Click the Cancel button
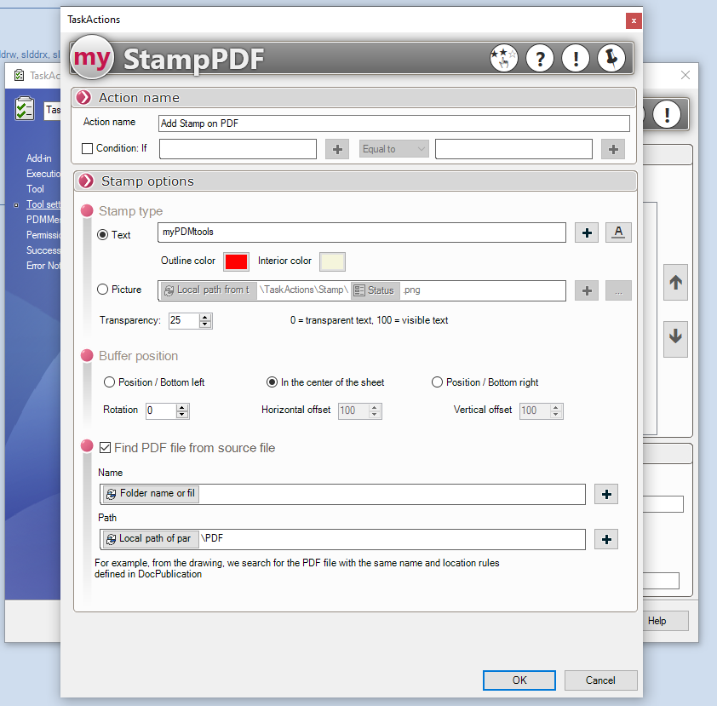Screen dimensions: 717x706 point(600,680)
